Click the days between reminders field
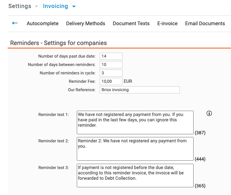The height and width of the screenshot is (195, 231). point(111,65)
